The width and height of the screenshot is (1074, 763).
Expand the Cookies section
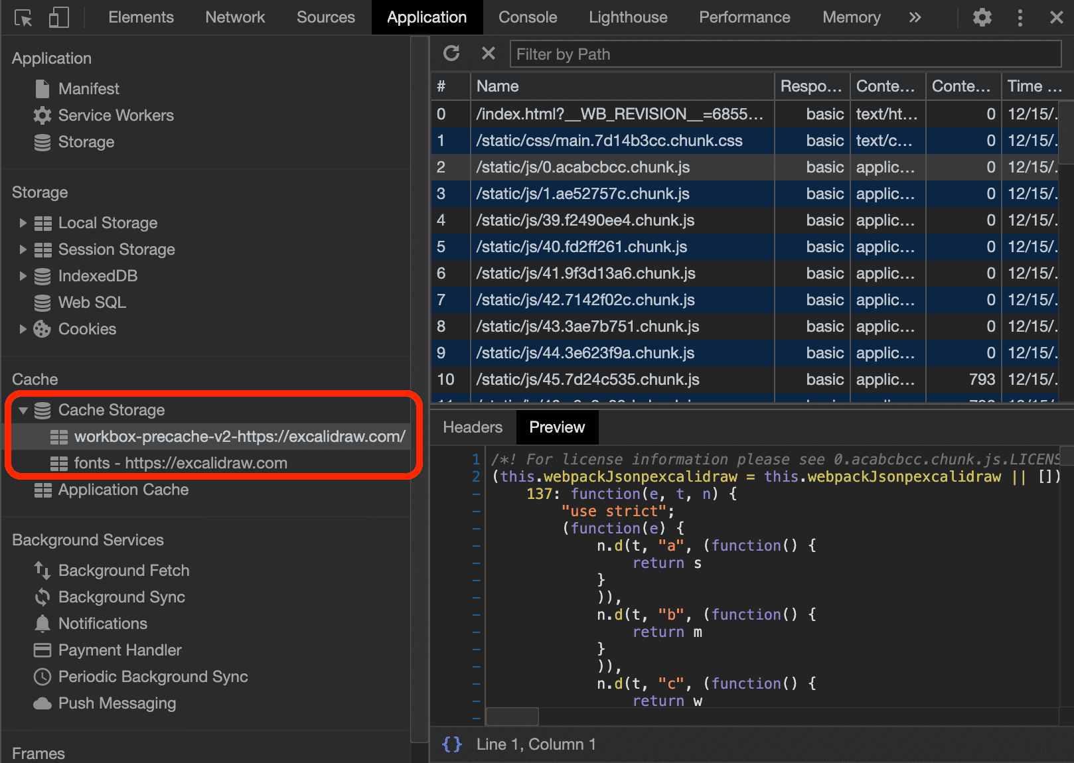coord(24,328)
